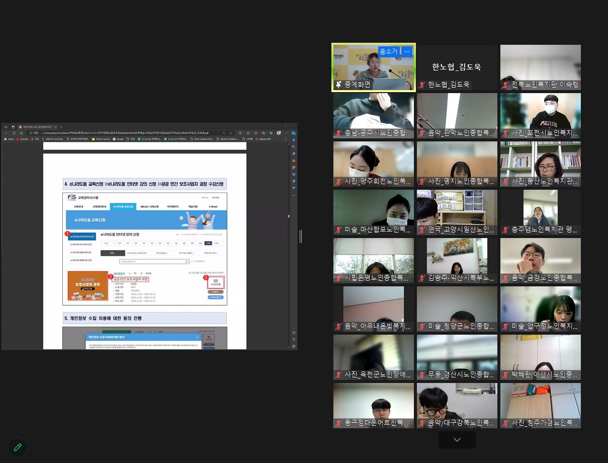Click muted mic icon beside 전북노인복지관 이숙행

pyautogui.click(x=505, y=85)
